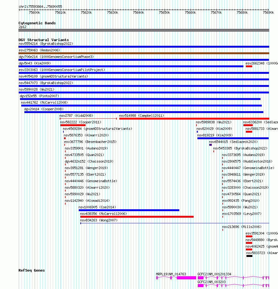The width and height of the screenshot is (278, 289).
Task: Select nsv5577135 (Ebert2021) label
Action: (x=85, y=174)
